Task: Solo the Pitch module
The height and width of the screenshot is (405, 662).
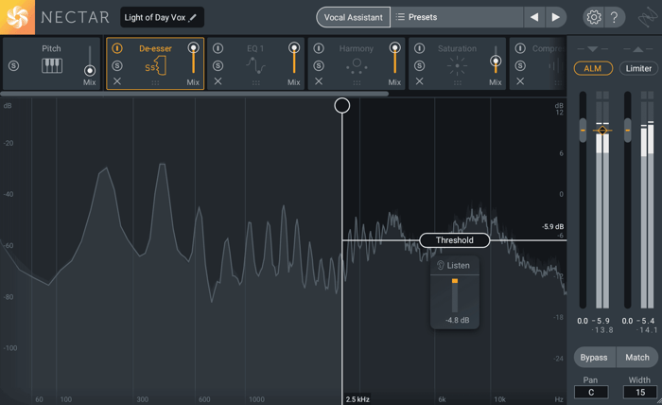Action: tap(13, 66)
